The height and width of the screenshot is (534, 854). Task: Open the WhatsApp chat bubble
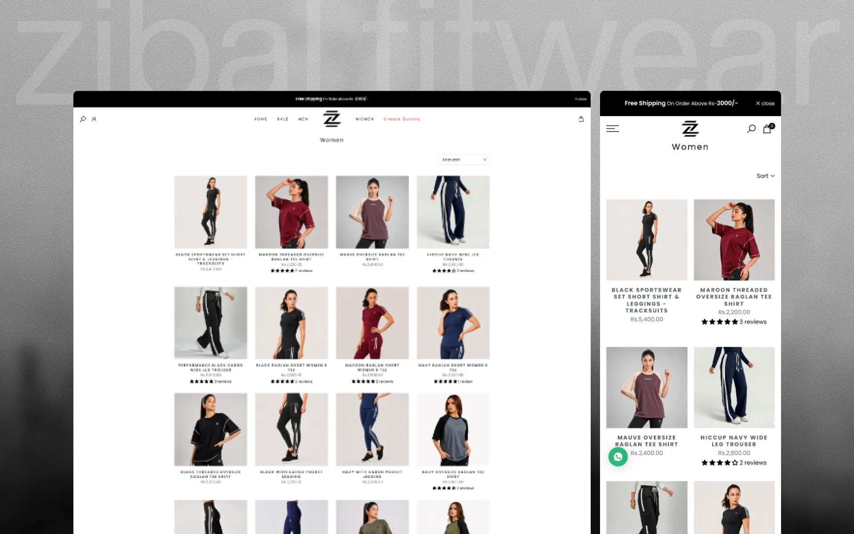pos(618,457)
